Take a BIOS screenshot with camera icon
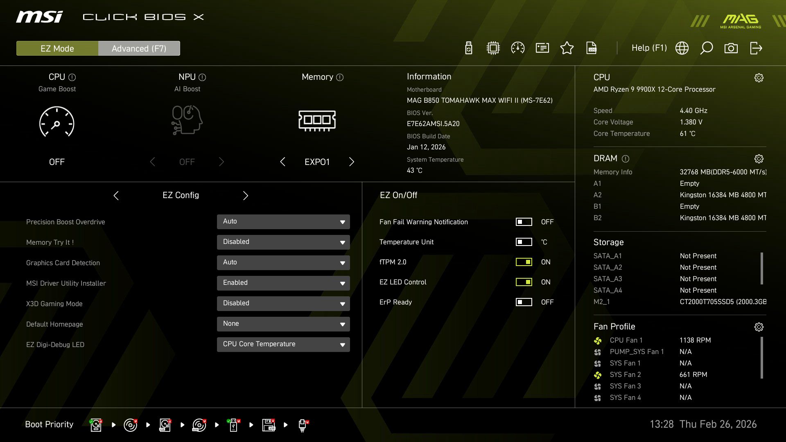This screenshot has height=442, width=786. point(732,48)
